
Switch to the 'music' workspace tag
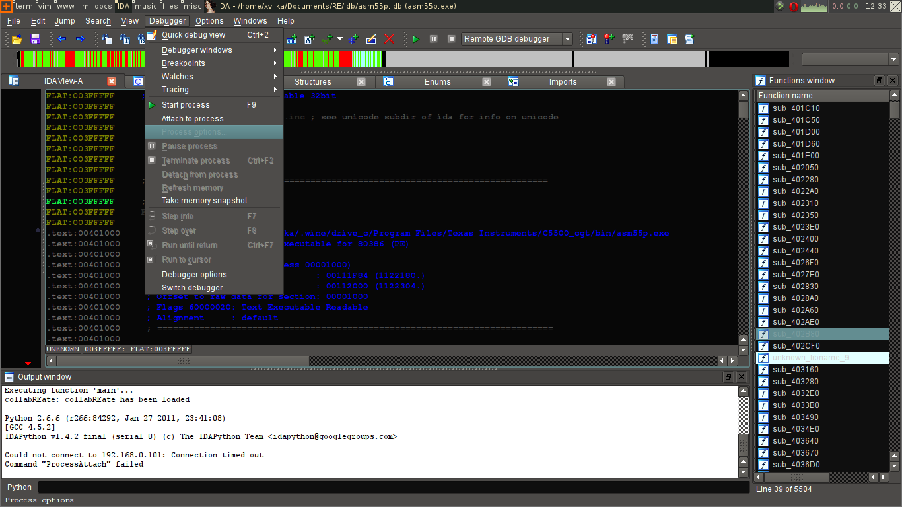(146, 6)
